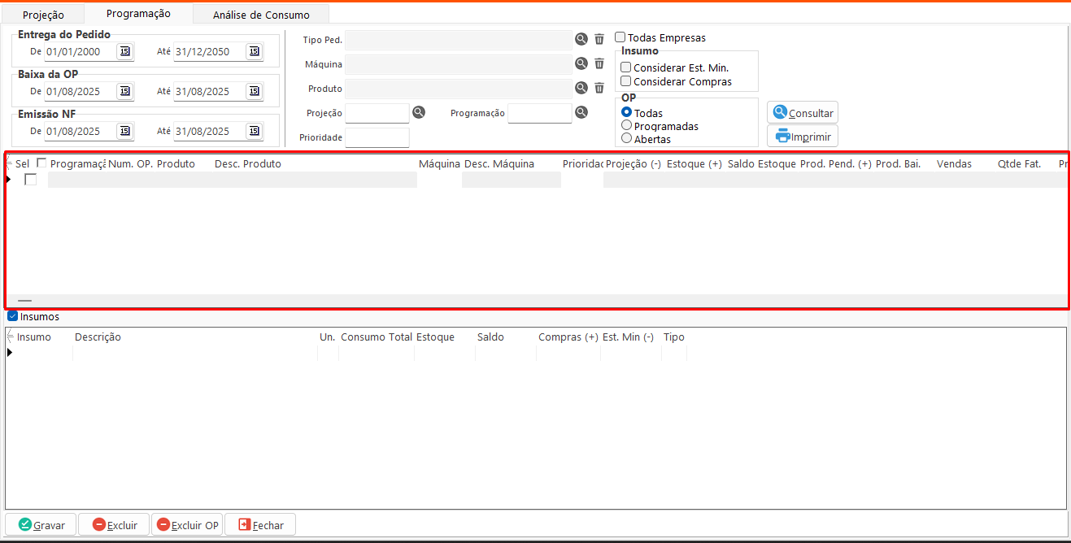Screen dimensions: 1071x543
Task: Select the Abertas OP radio option
Action: 626,139
